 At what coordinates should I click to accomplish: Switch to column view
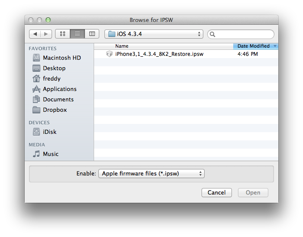pyautogui.click(x=92, y=34)
